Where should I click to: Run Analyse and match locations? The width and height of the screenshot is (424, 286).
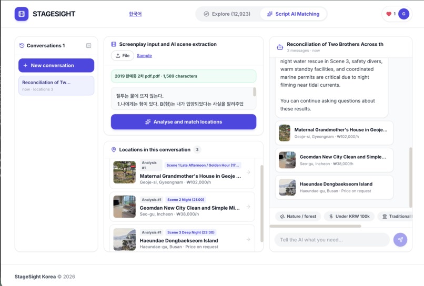tap(184, 121)
